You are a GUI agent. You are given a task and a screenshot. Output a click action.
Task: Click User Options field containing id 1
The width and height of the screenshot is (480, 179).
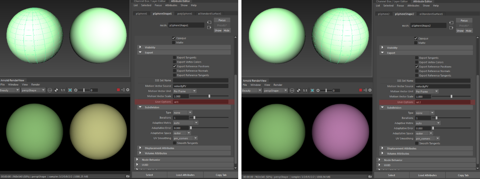point(201,102)
